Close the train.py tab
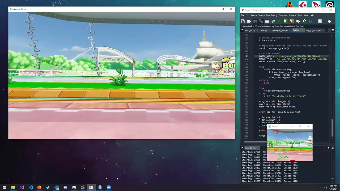 (x=270, y=31)
